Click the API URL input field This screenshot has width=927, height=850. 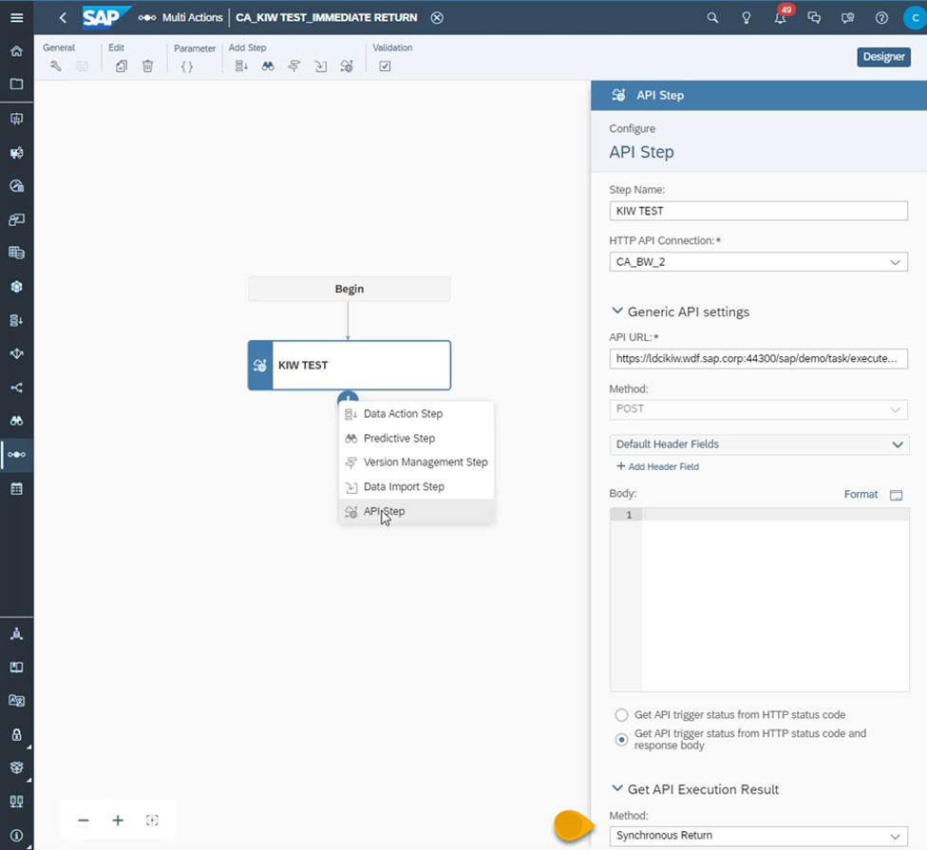pos(759,359)
